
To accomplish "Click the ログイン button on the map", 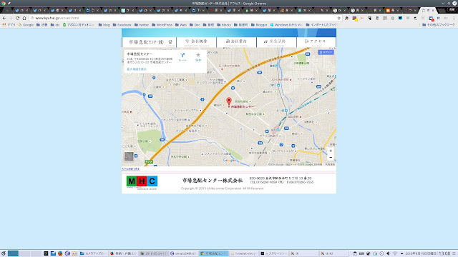I will pos(326,52).
